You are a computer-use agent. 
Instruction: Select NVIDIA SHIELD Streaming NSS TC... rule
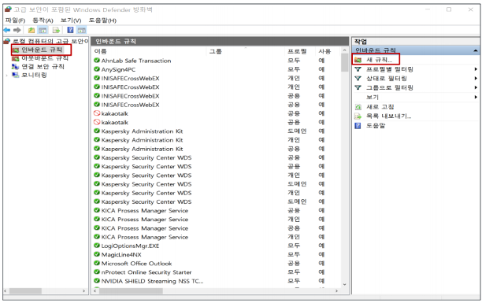pos(152,281)
